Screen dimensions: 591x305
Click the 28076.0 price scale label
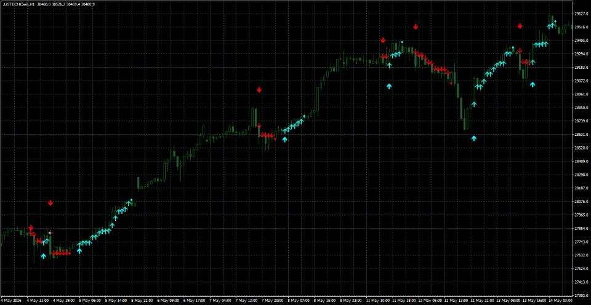[580, 202]
